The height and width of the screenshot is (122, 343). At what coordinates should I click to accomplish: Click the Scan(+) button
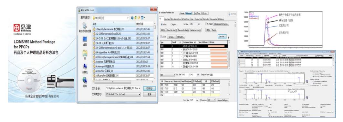(214, 30)
